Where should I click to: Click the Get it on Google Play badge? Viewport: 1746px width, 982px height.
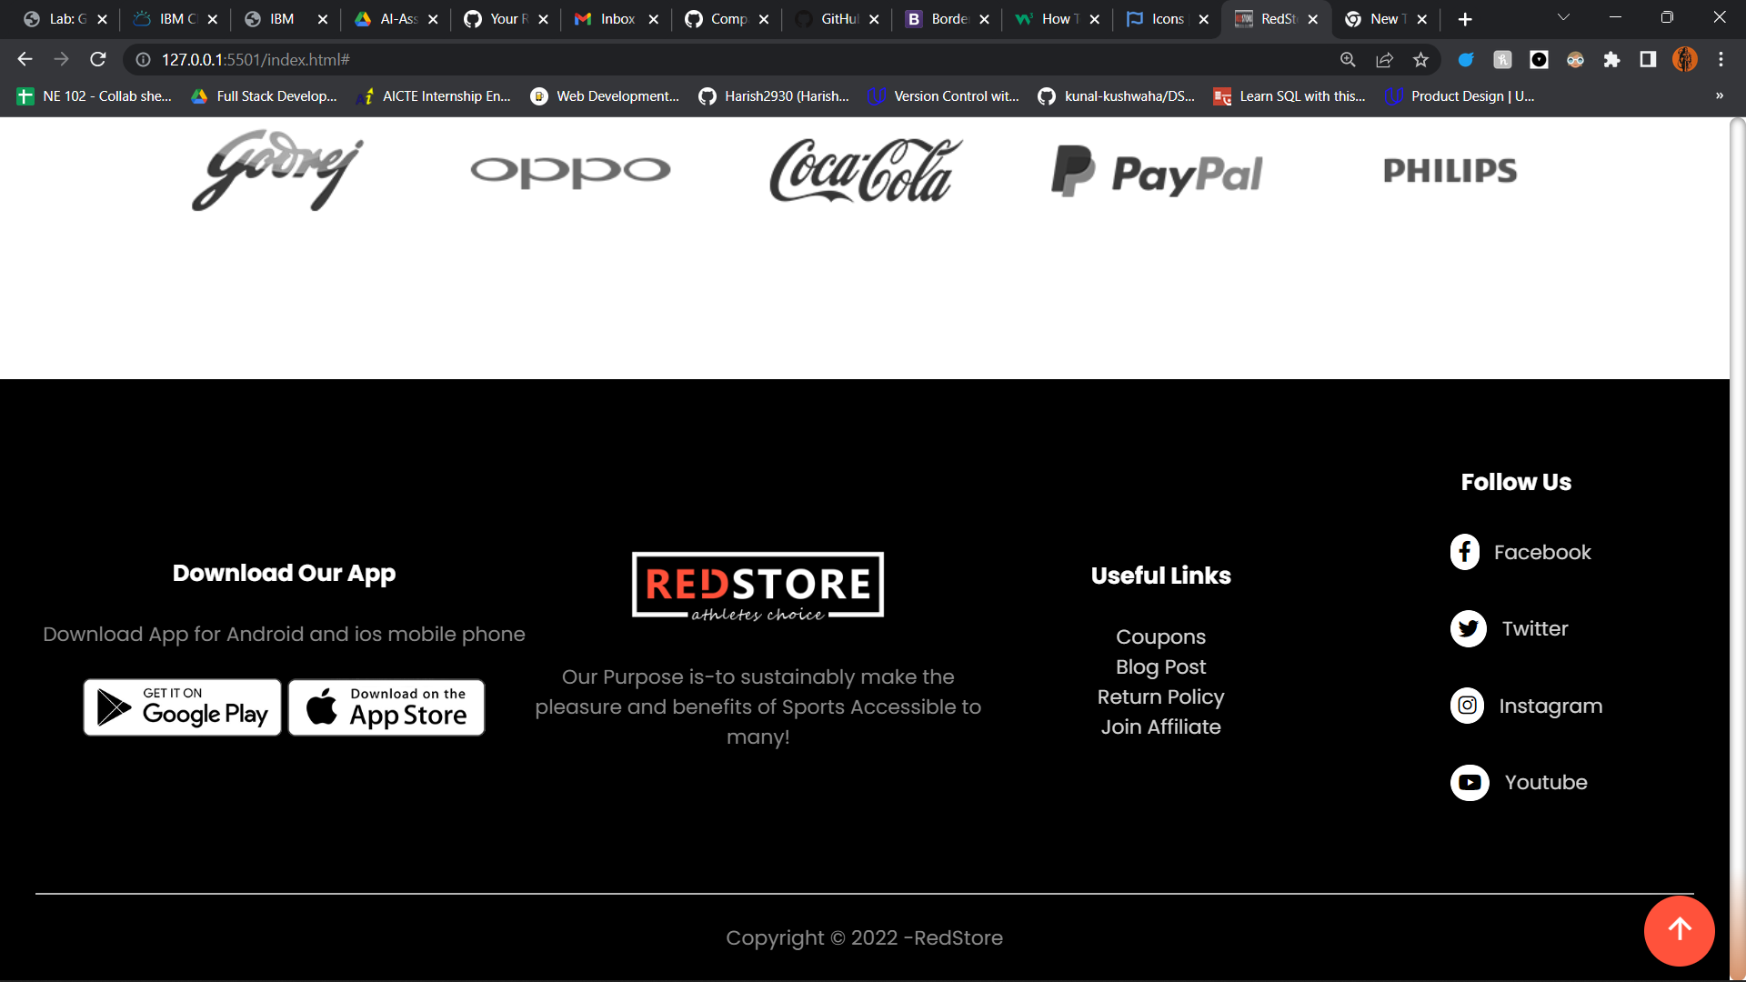coord(183,707)
